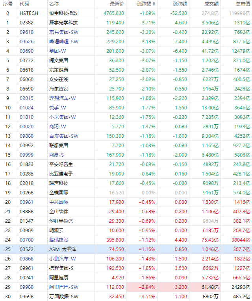This screenshot has height=301, width=252.
Task: Click the 119998亿 total market cap
Action: [239, 13]
